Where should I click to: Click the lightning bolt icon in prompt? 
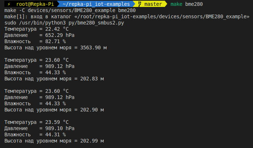point(9,4)
